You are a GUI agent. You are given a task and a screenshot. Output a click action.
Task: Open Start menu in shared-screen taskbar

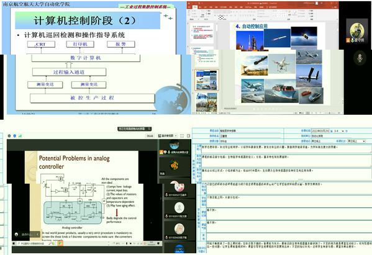tap(14, 243)
